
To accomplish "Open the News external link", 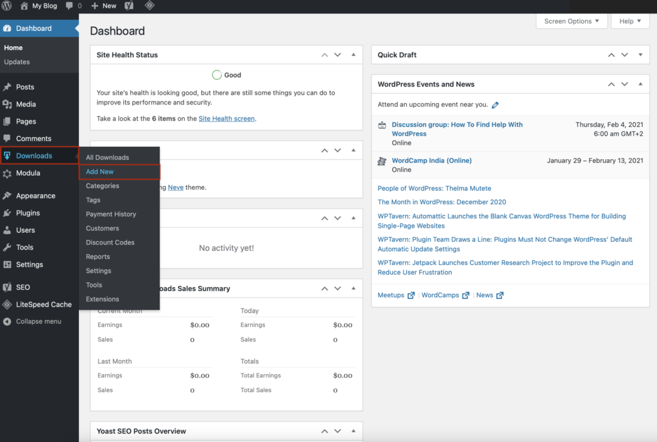I will 490,295.
